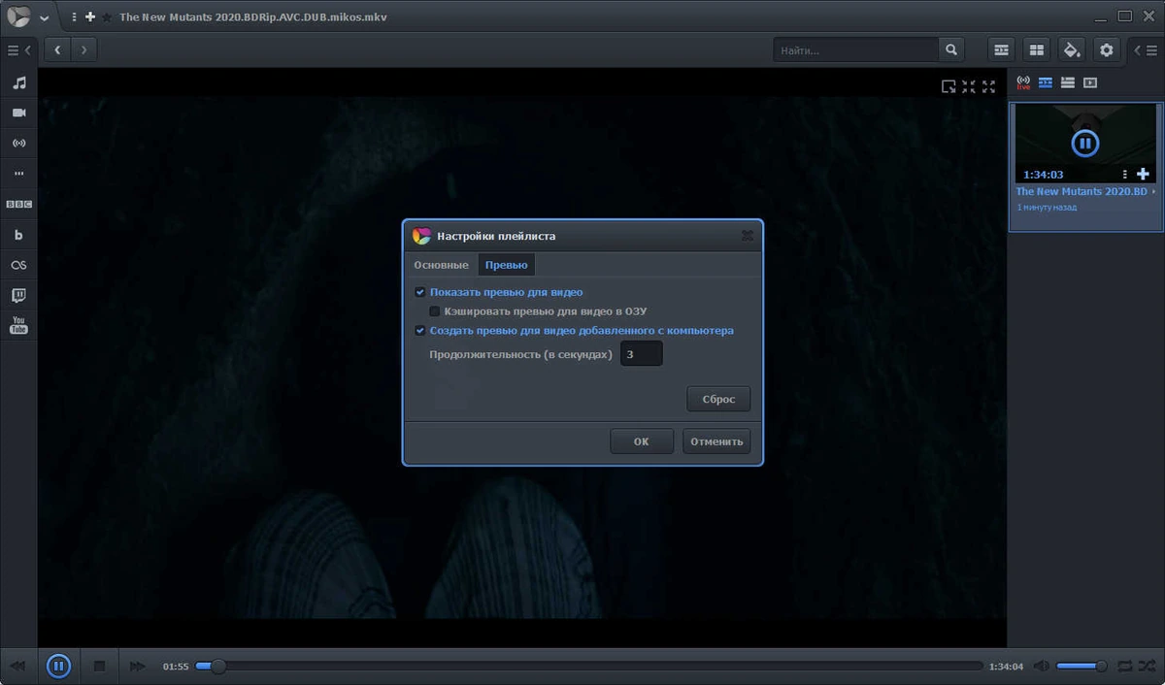Click the playback seek bar

click(589, 667)
